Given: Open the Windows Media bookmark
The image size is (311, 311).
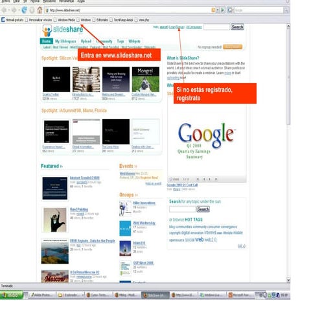Looking at the screenshot, I should pos(64,20).
